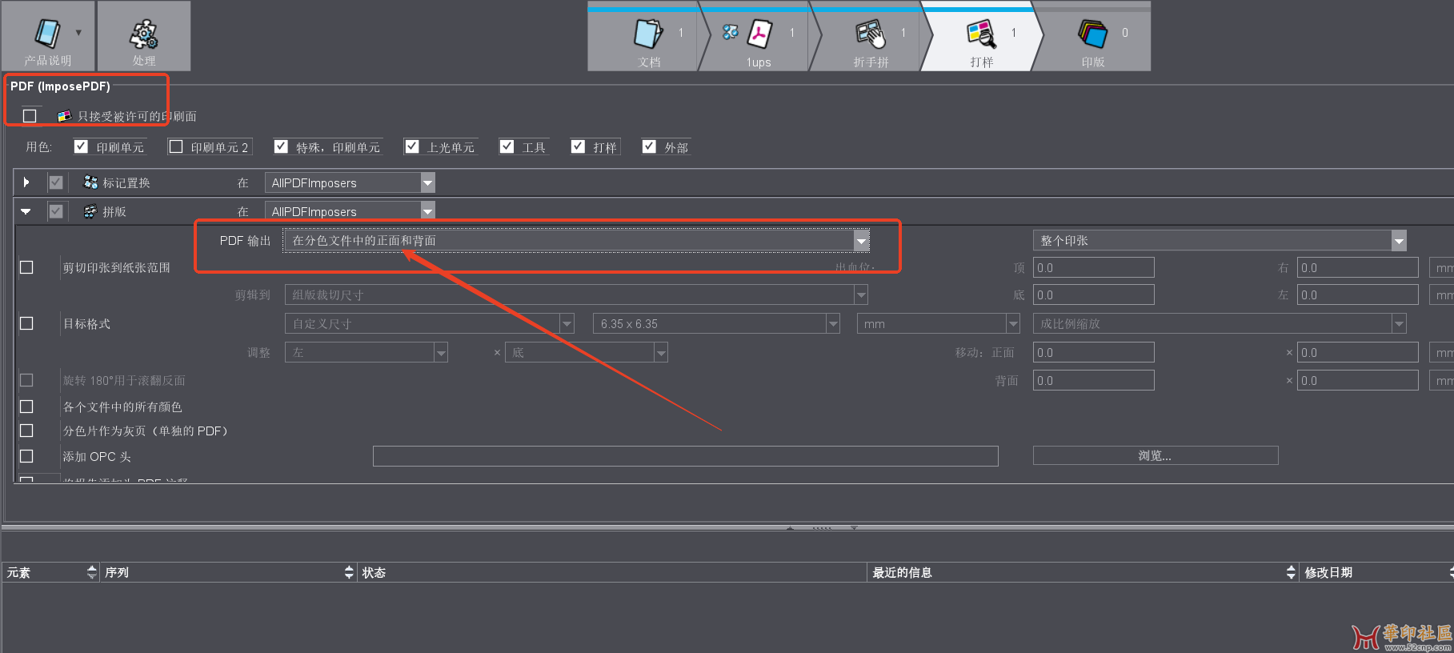Enable 只接受被许可的印刷面 checkbox
Screen dimensions: 1454x653
point(30,116)
